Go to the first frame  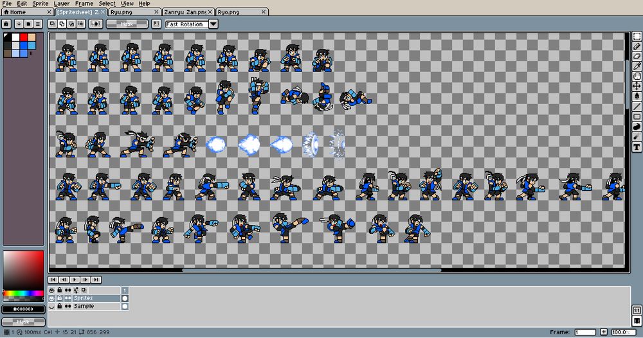pos(53,280)
